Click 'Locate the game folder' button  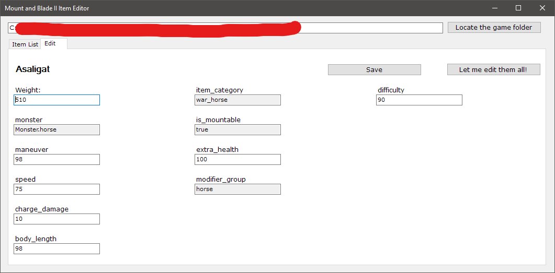493,28
